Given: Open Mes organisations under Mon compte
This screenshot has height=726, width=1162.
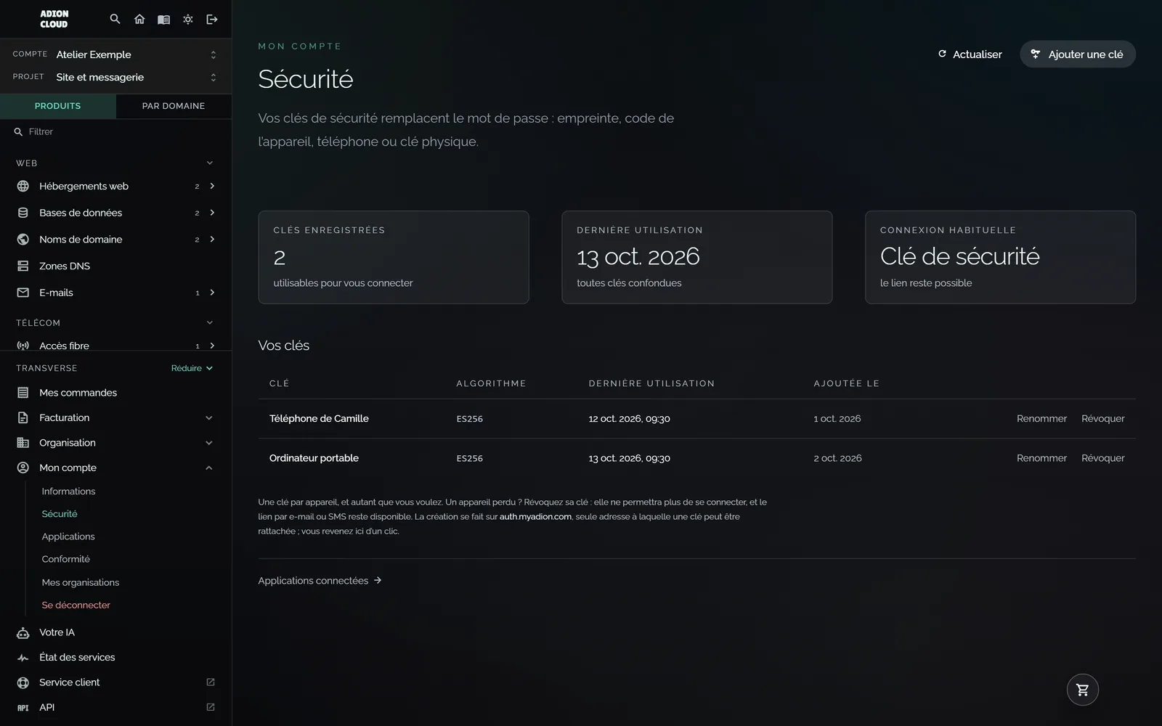Looking at the screenshot, I should point(81,582).
